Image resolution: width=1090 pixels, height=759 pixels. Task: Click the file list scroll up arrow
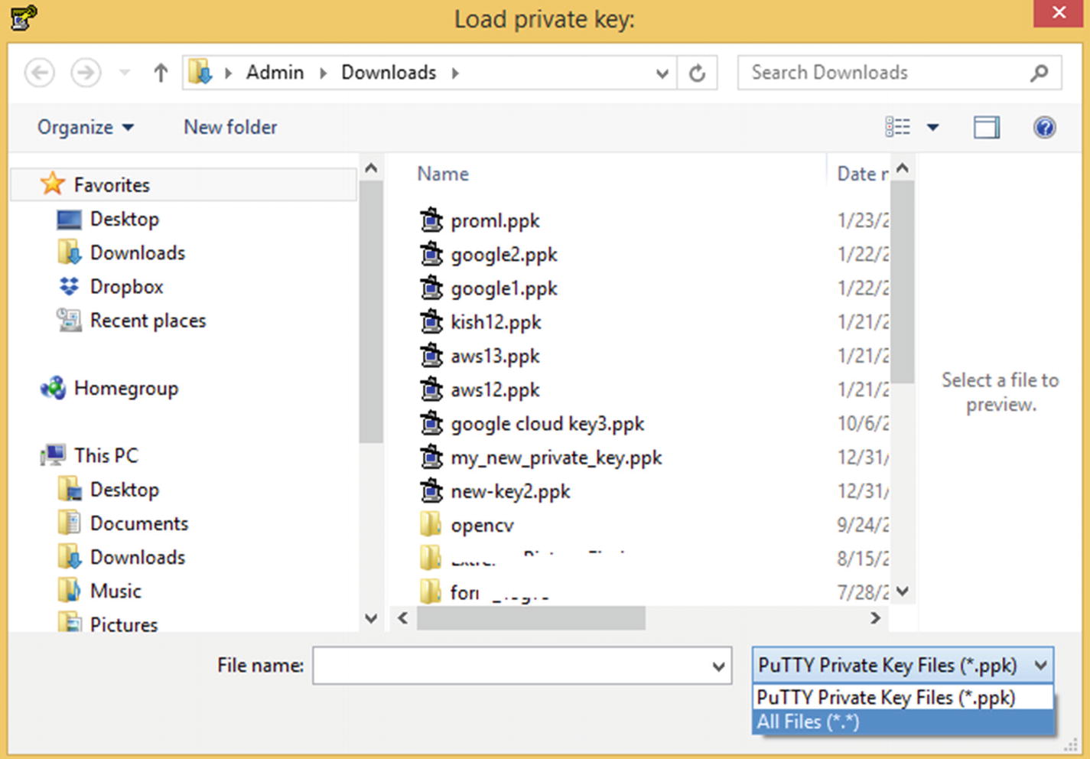click(x=903, y=168)
